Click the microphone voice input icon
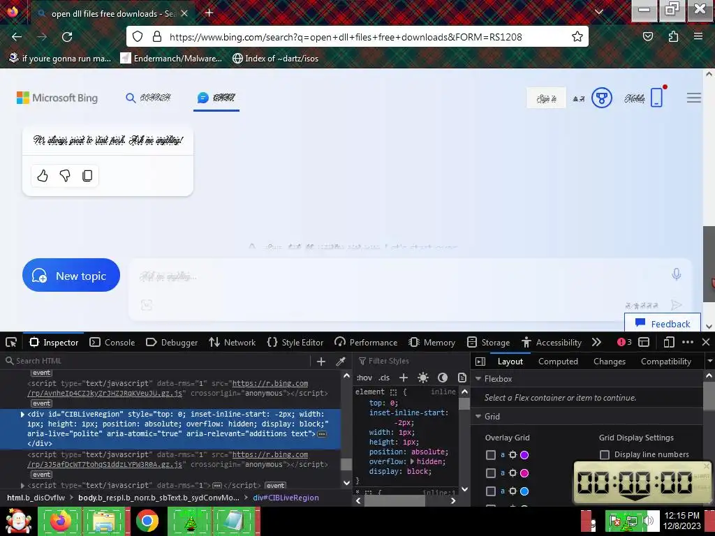 point(676,274)
